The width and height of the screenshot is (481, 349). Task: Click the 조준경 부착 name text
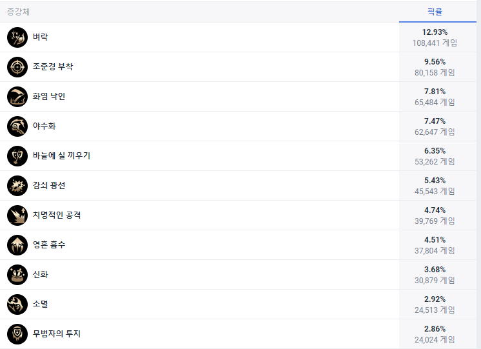click(x=53, y=66)
